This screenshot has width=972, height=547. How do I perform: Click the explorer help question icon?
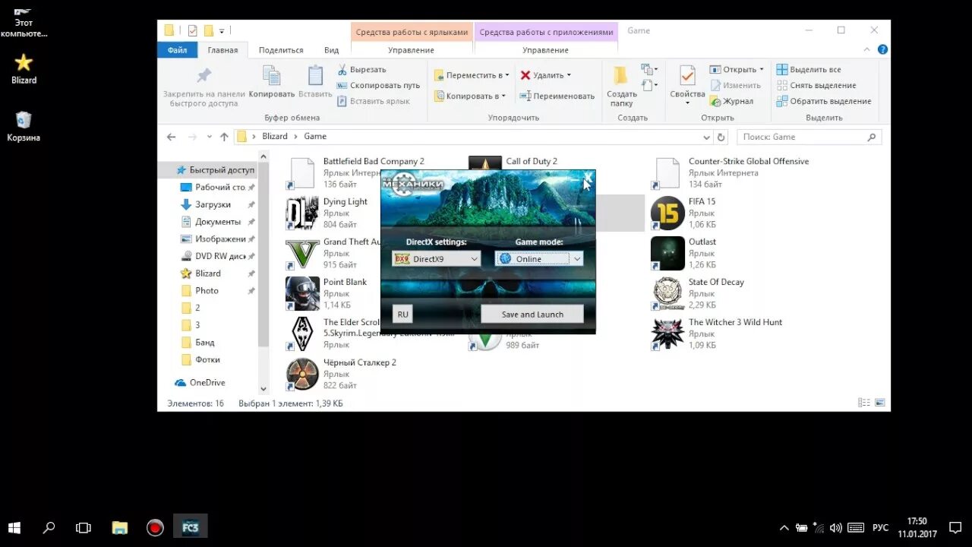[882, 49]
